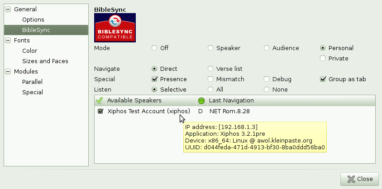The height and width of the screenshot is (189, 382).
Task: Open the Sizes and Faces page
Action: (x=45, y=61)
